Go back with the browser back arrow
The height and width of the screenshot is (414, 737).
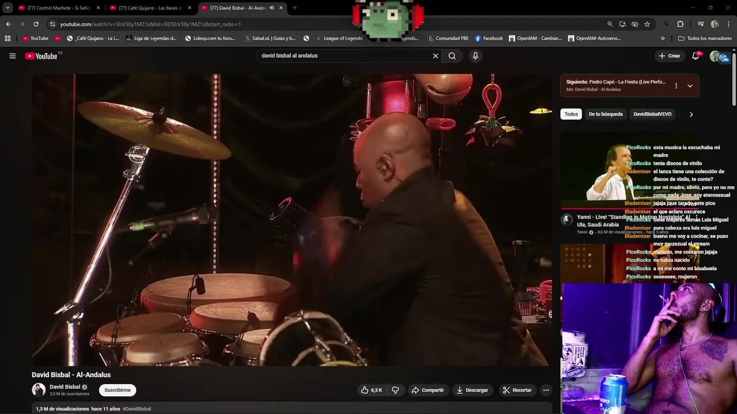(8, 24)
